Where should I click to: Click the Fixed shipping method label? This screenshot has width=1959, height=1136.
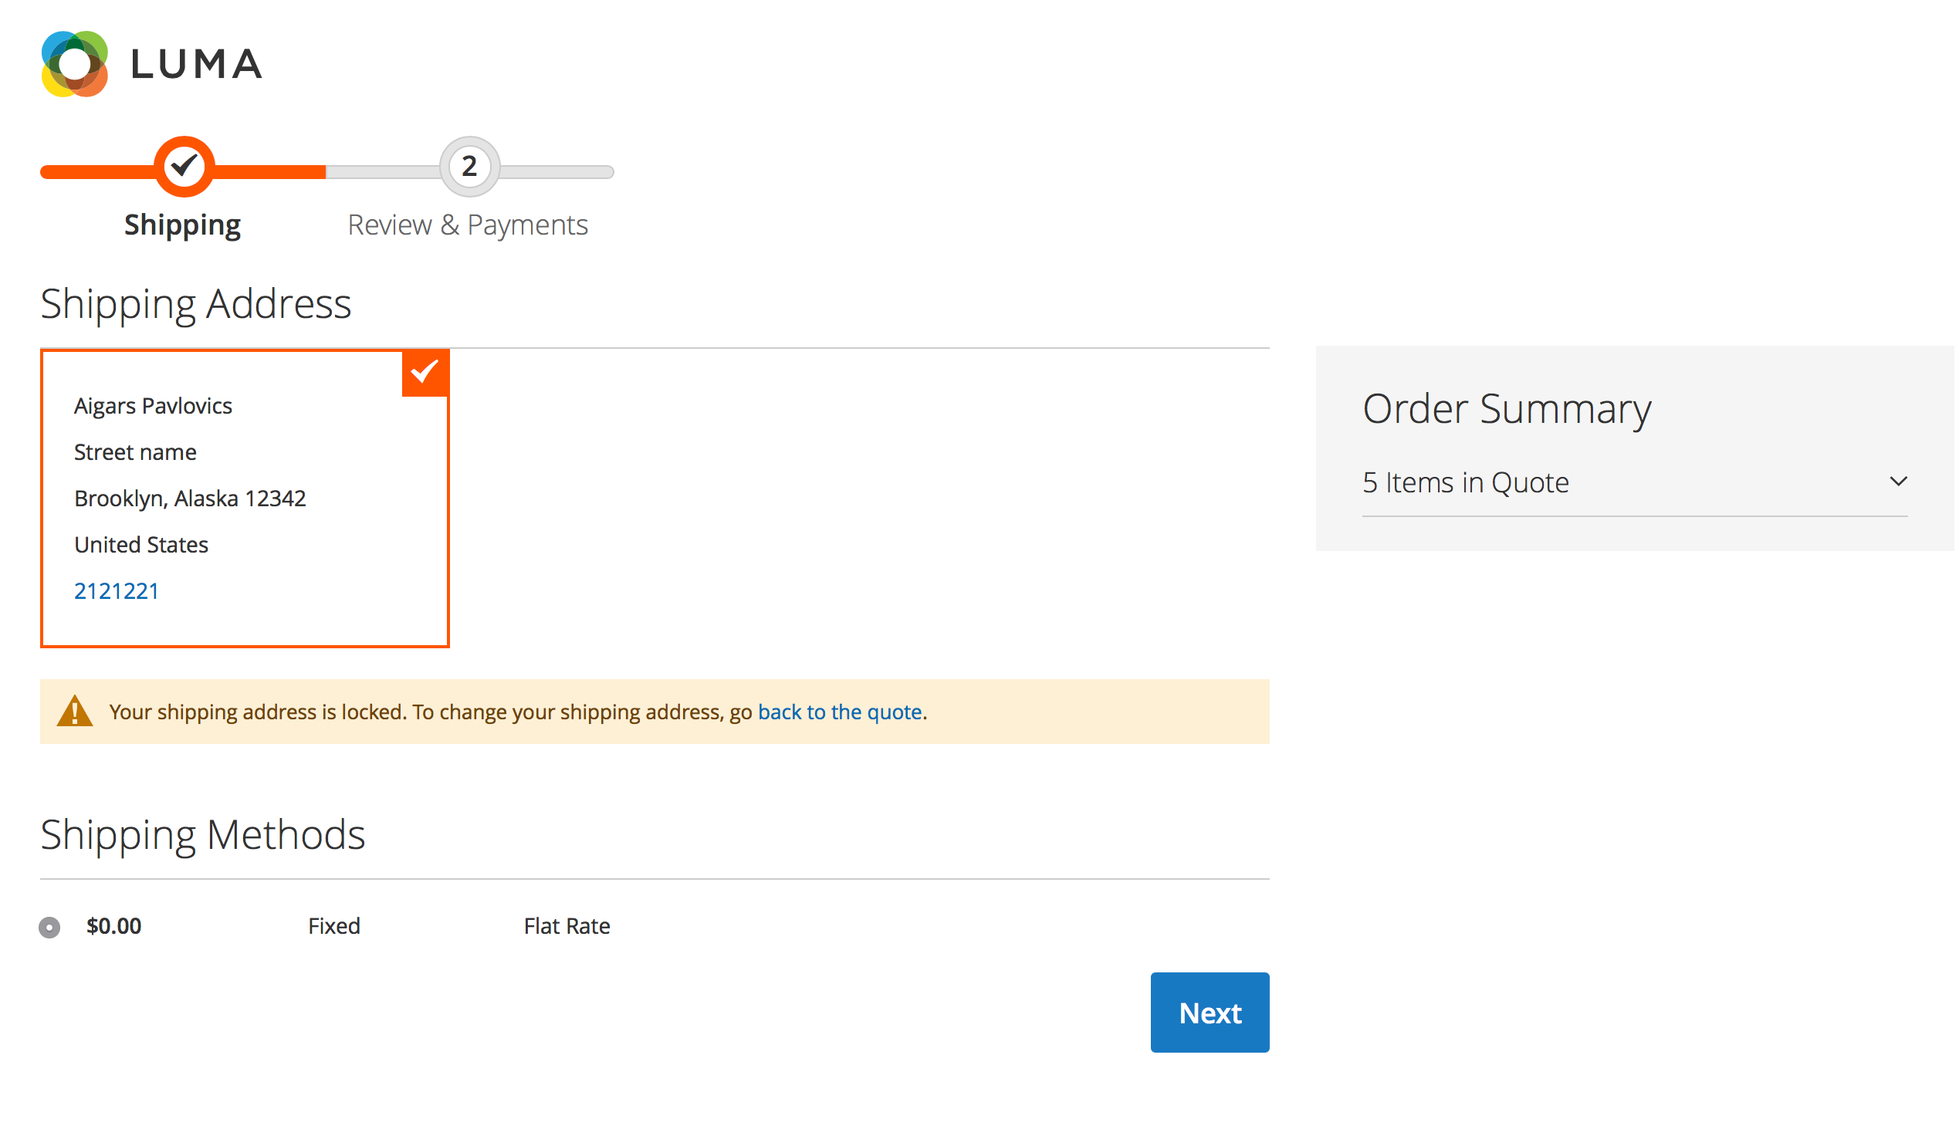(334, 926)
